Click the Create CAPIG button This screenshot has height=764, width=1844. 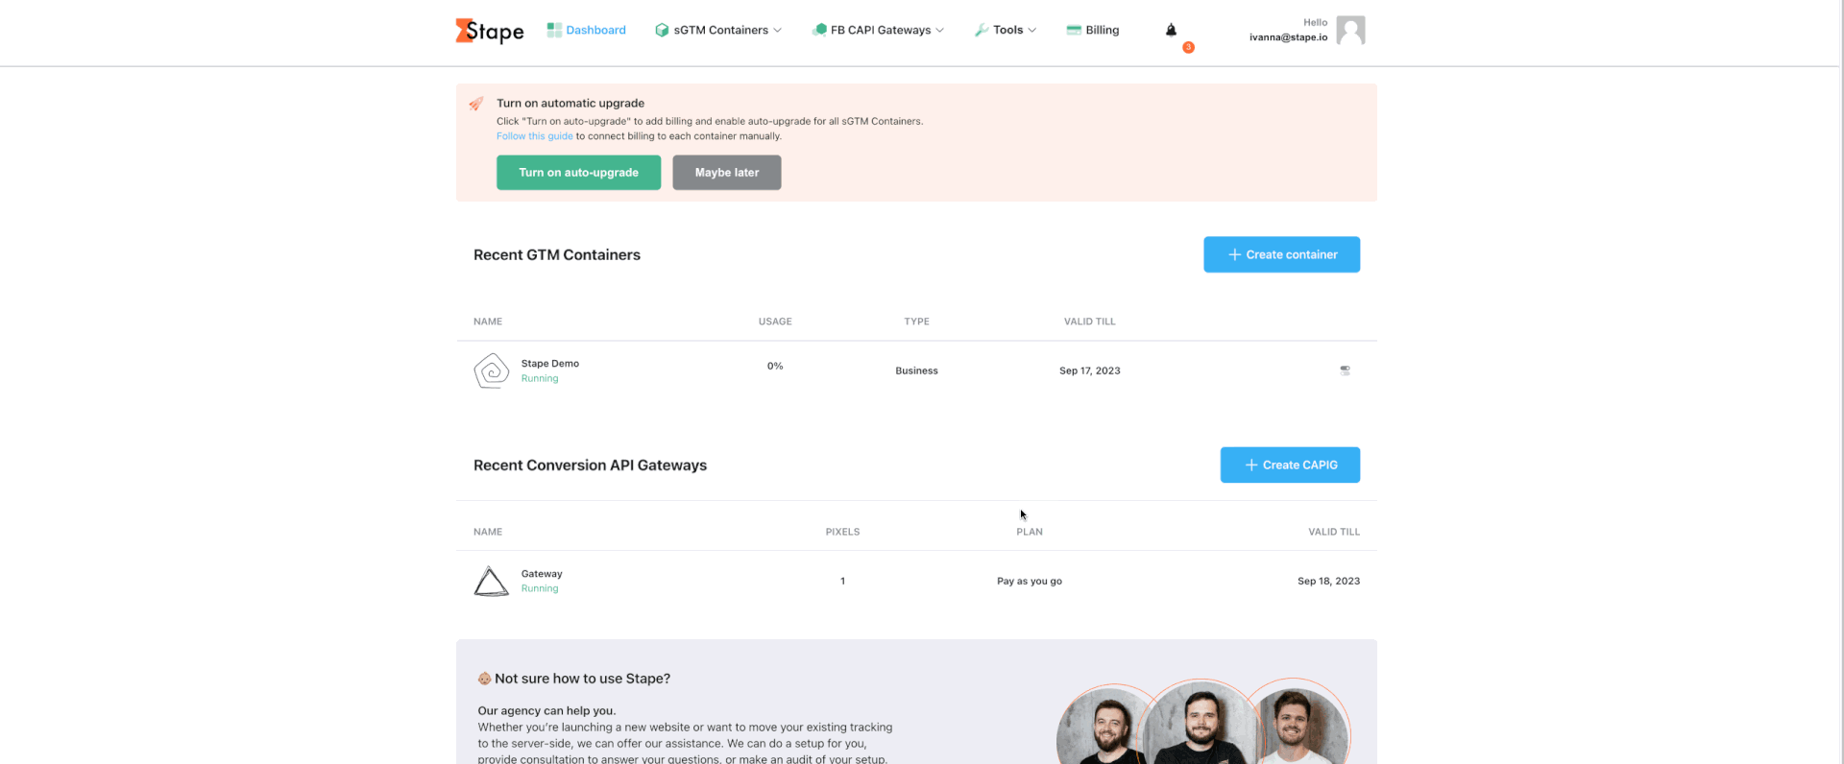point(1289,465)
